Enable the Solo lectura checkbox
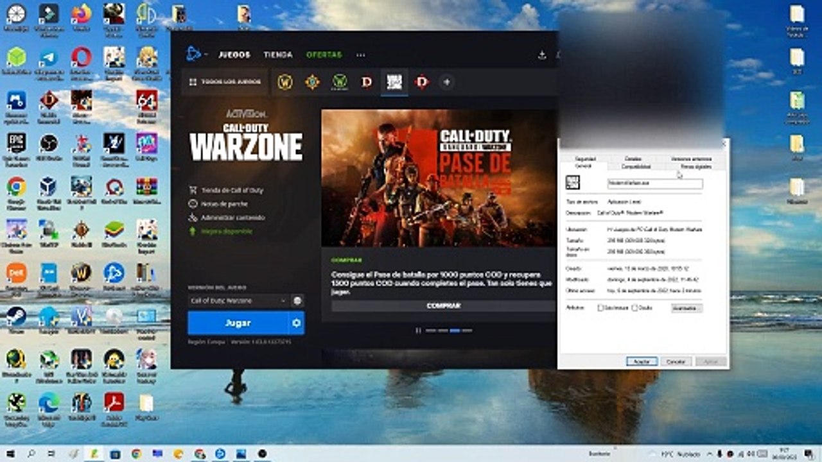 point(600,308)
